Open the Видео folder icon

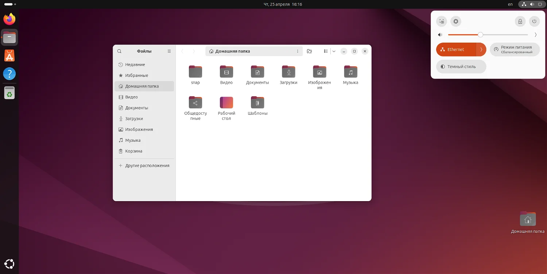[x=226, y=75]
